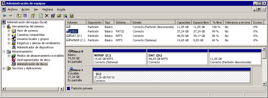Viewport: 268px width, 98px height.
Task: Sort by the Espacio libre column header
Action: pyautogui.click(x=201, y=22)
